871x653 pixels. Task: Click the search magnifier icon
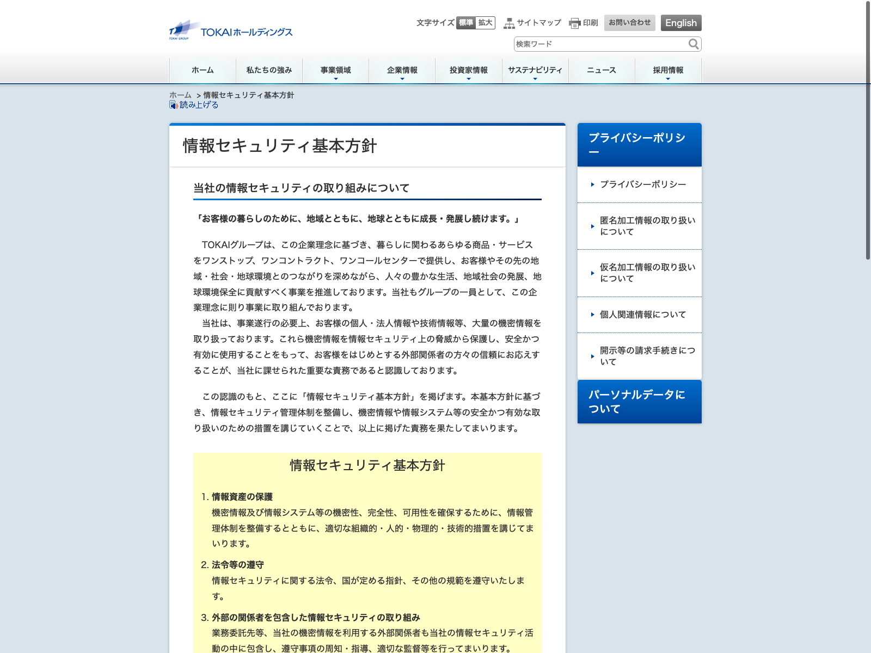coord(693,44)
